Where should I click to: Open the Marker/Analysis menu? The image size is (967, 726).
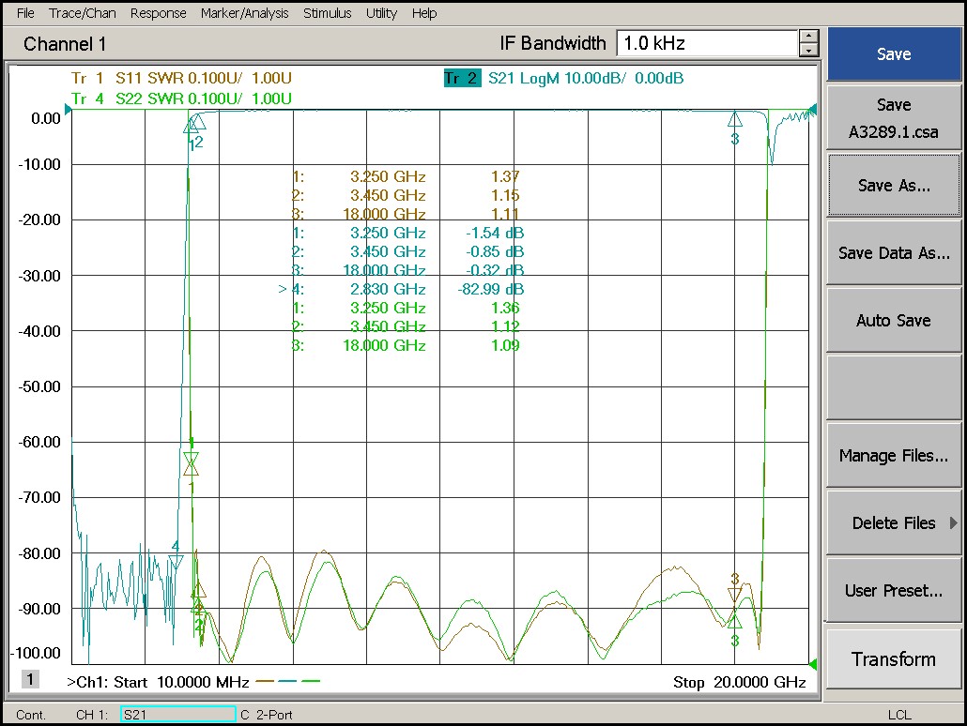click(244, 13)
